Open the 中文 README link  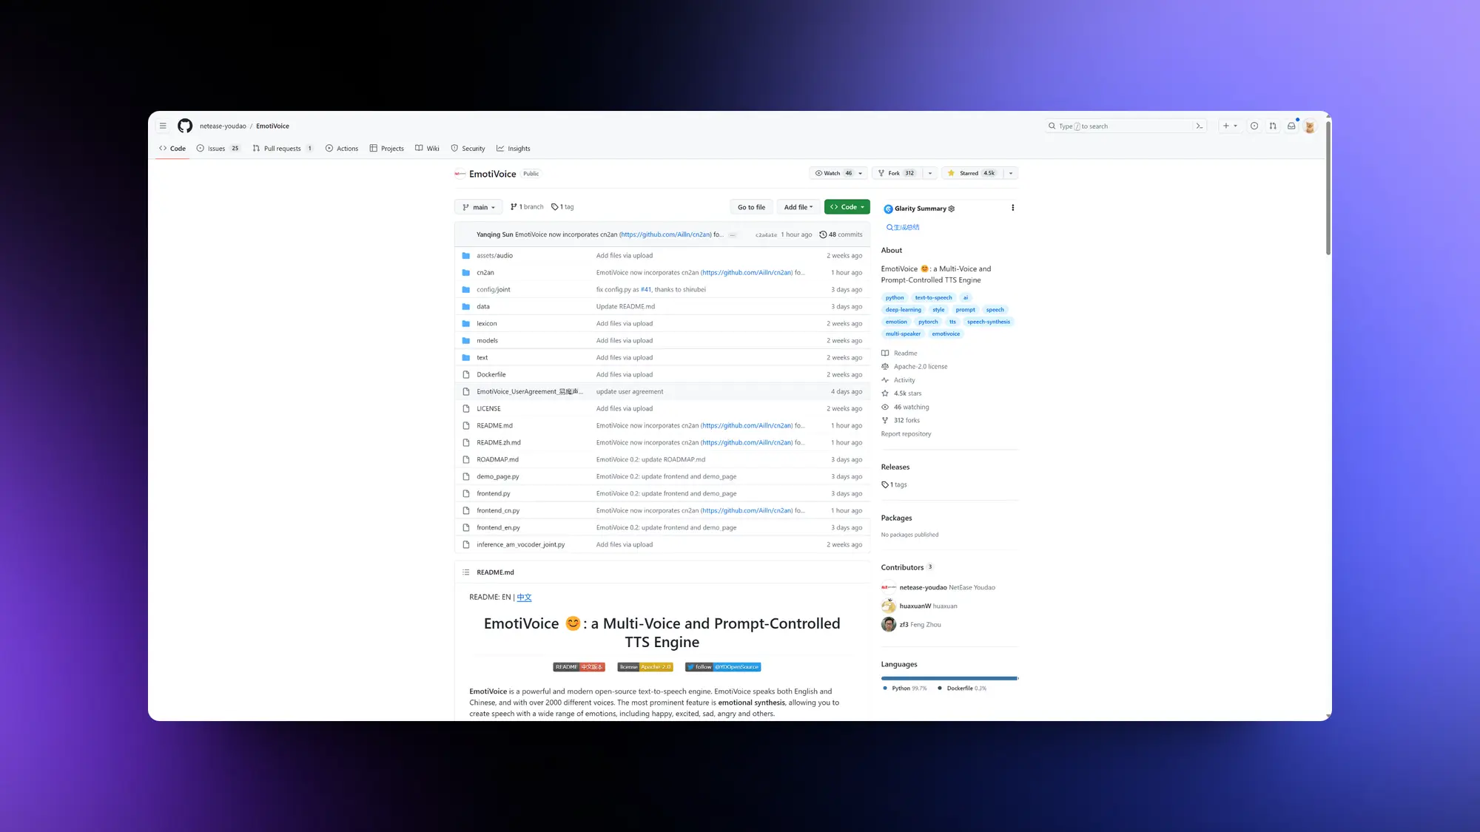click(x=524, y=598)
